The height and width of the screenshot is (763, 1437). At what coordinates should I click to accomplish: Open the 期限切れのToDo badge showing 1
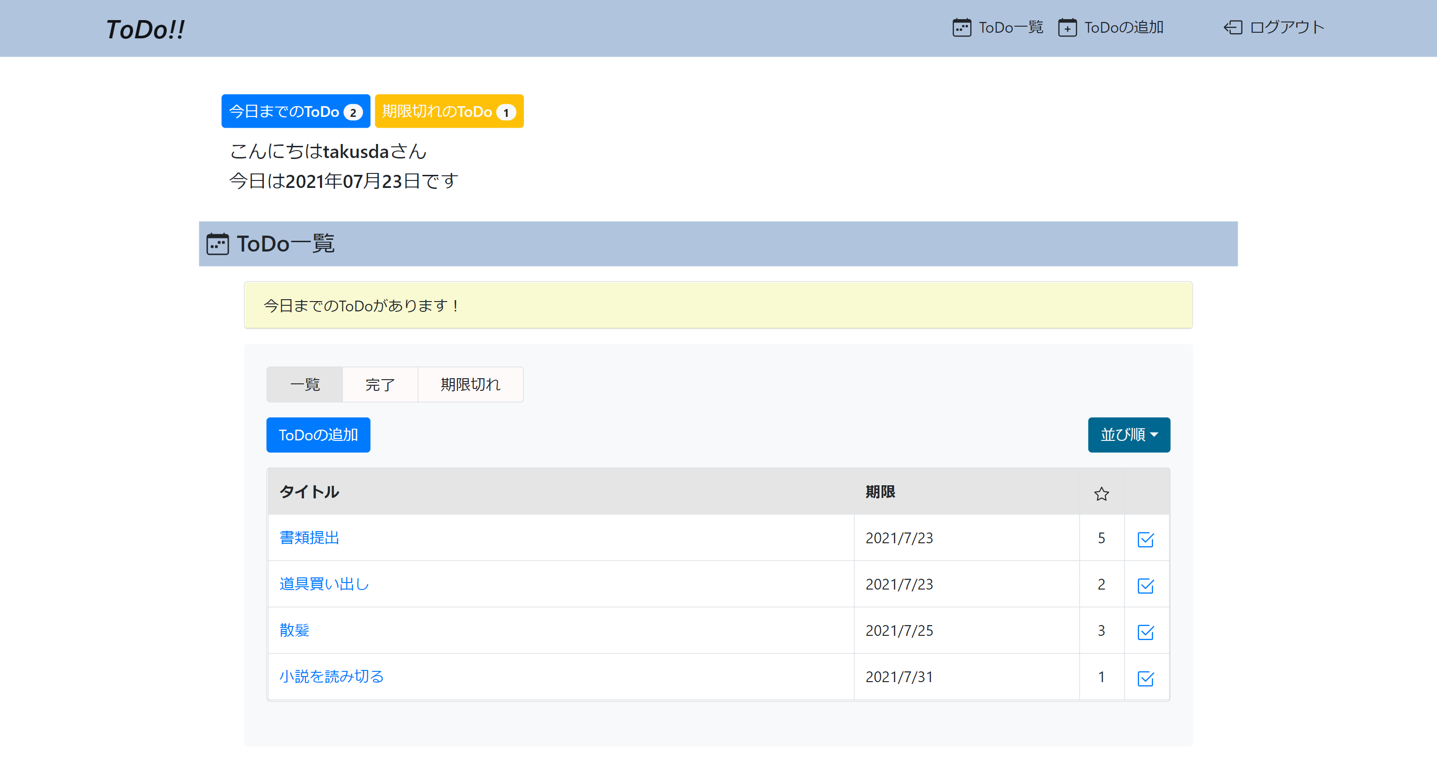(449, 111)
